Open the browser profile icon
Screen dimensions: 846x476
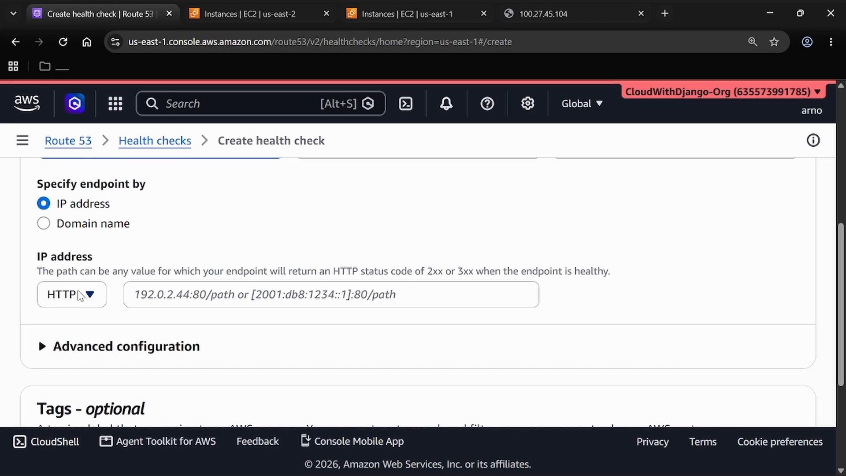(807, 42)
